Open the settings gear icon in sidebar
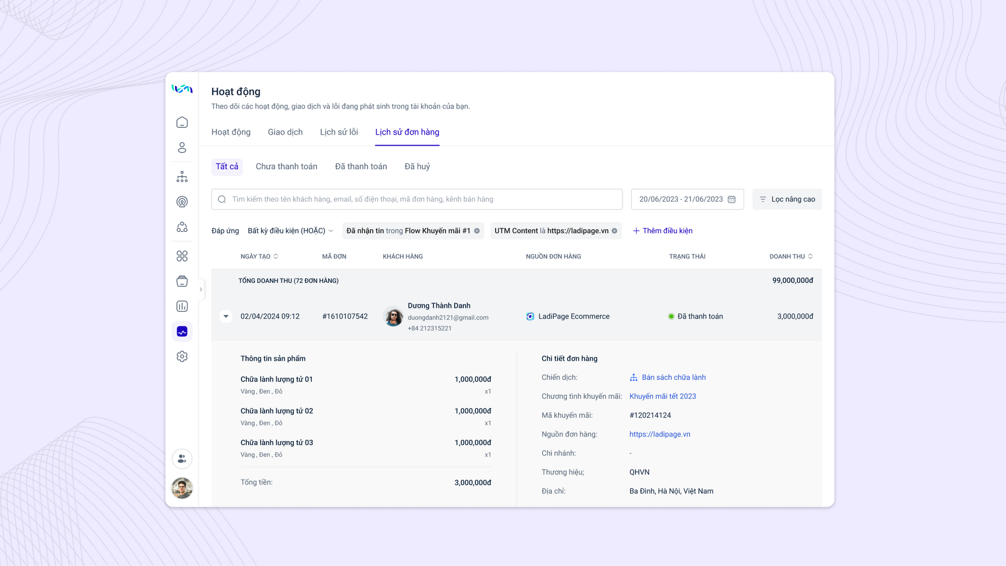The width and height of the screenshot is (1006, 566). pyautogui.click(x=182, y=356)
